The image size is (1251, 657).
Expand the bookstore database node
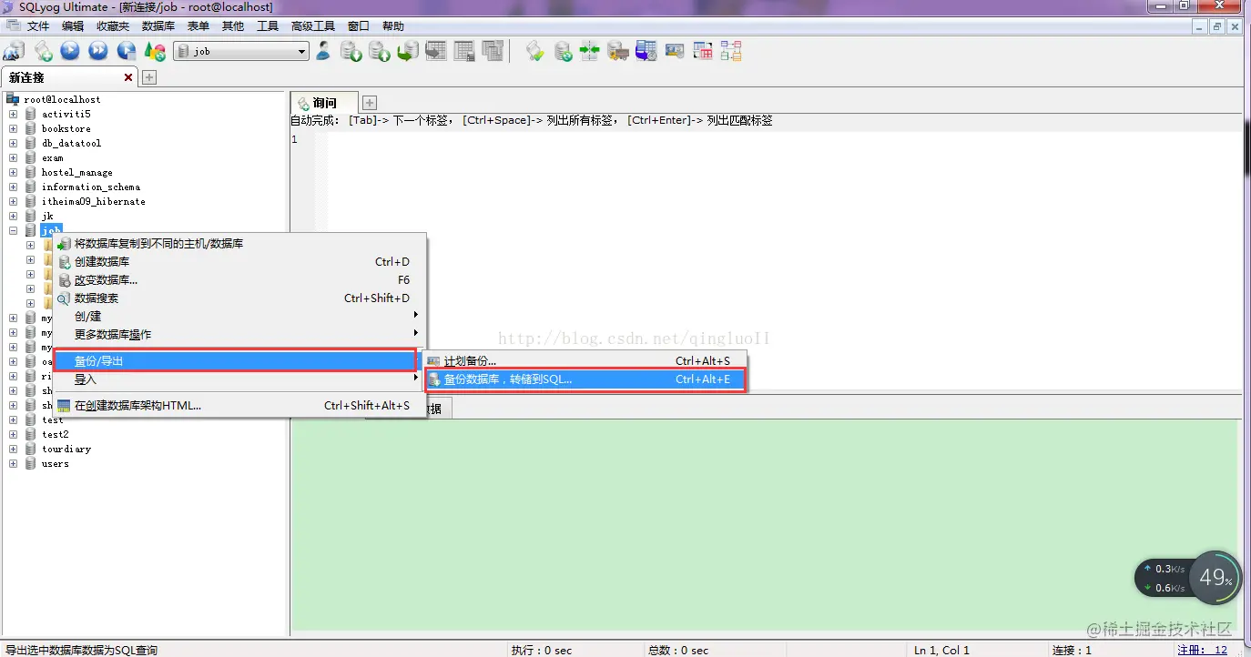tap(13, 128)
